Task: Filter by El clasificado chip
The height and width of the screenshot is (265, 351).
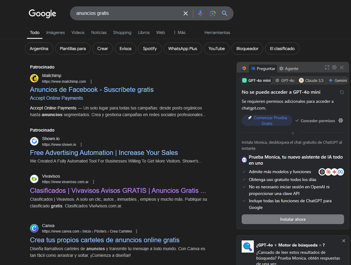Action: pyautogui.click(x=282, y=49)
